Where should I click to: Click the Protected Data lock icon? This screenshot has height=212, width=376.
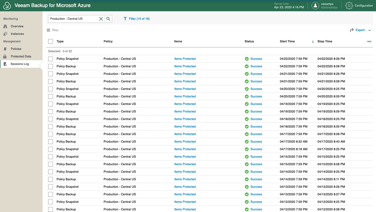coord(5,56)
